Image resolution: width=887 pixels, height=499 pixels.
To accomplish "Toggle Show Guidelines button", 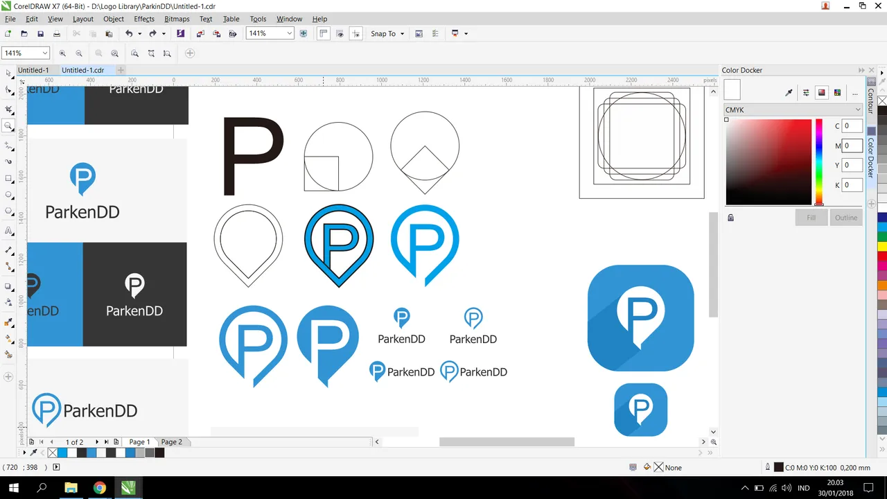I will click(x=355, y=33).
